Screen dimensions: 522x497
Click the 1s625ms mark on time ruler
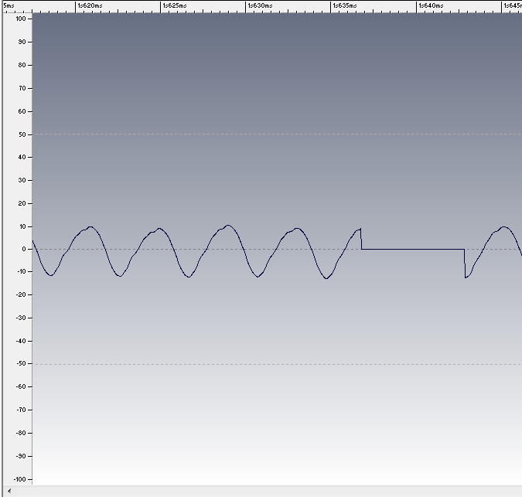click(175, 5)
